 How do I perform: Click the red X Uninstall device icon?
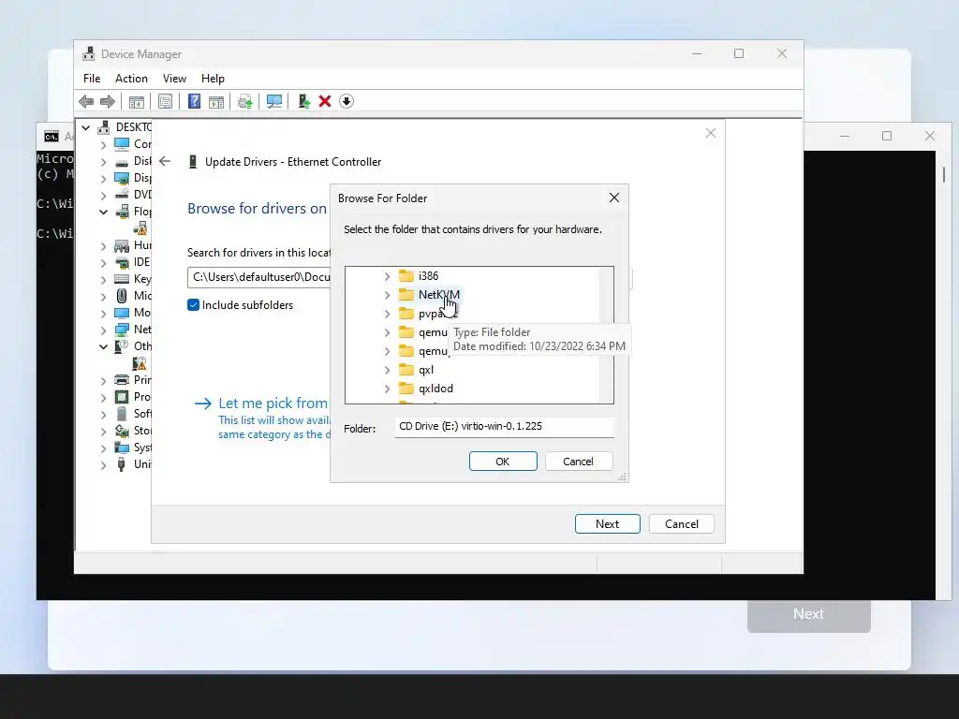[325, 101]
